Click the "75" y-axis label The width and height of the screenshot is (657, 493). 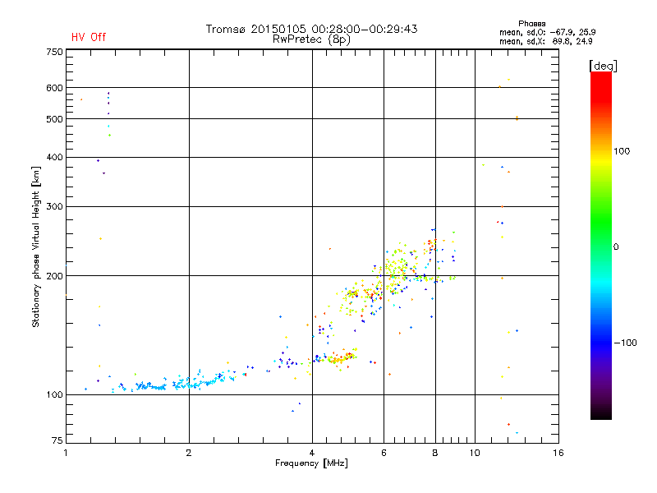(57, 440)
